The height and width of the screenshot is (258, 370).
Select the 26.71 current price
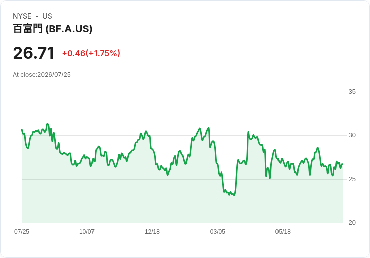pyautogui.click(x=34, y=53)
